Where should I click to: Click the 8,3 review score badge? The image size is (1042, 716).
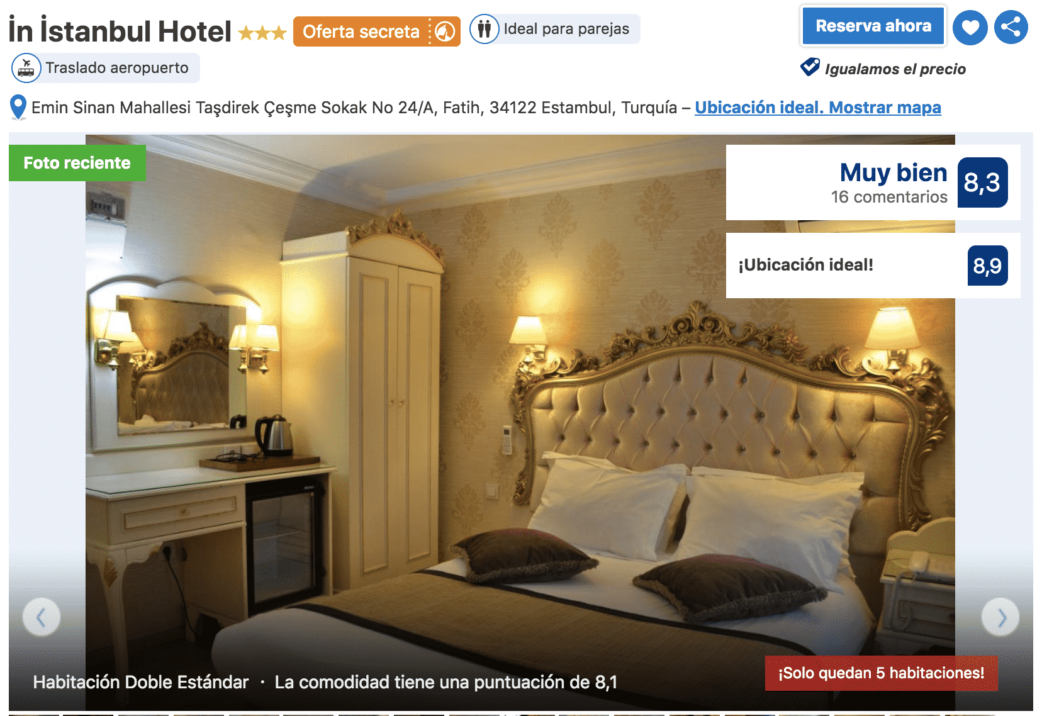pyautogui.click(x=982, y=182)
